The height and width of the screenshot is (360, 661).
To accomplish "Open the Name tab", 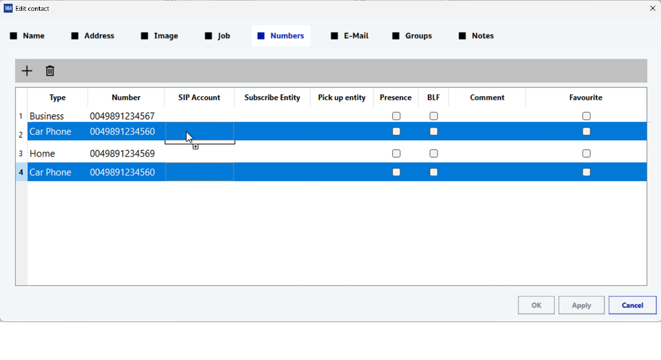I will coord(28,36).
